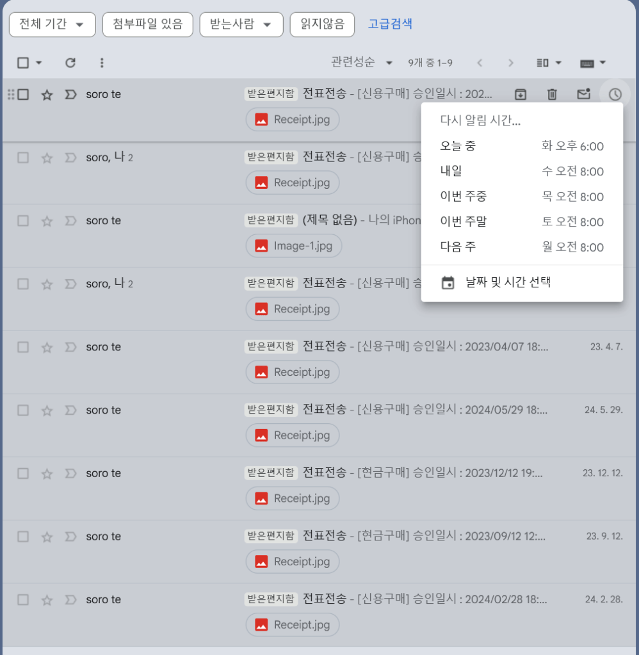Open the 관련성순 sort order dropdown
639x655 pixels.
(361, 63)
